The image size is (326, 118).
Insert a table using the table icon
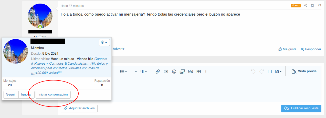pos(198,72)
